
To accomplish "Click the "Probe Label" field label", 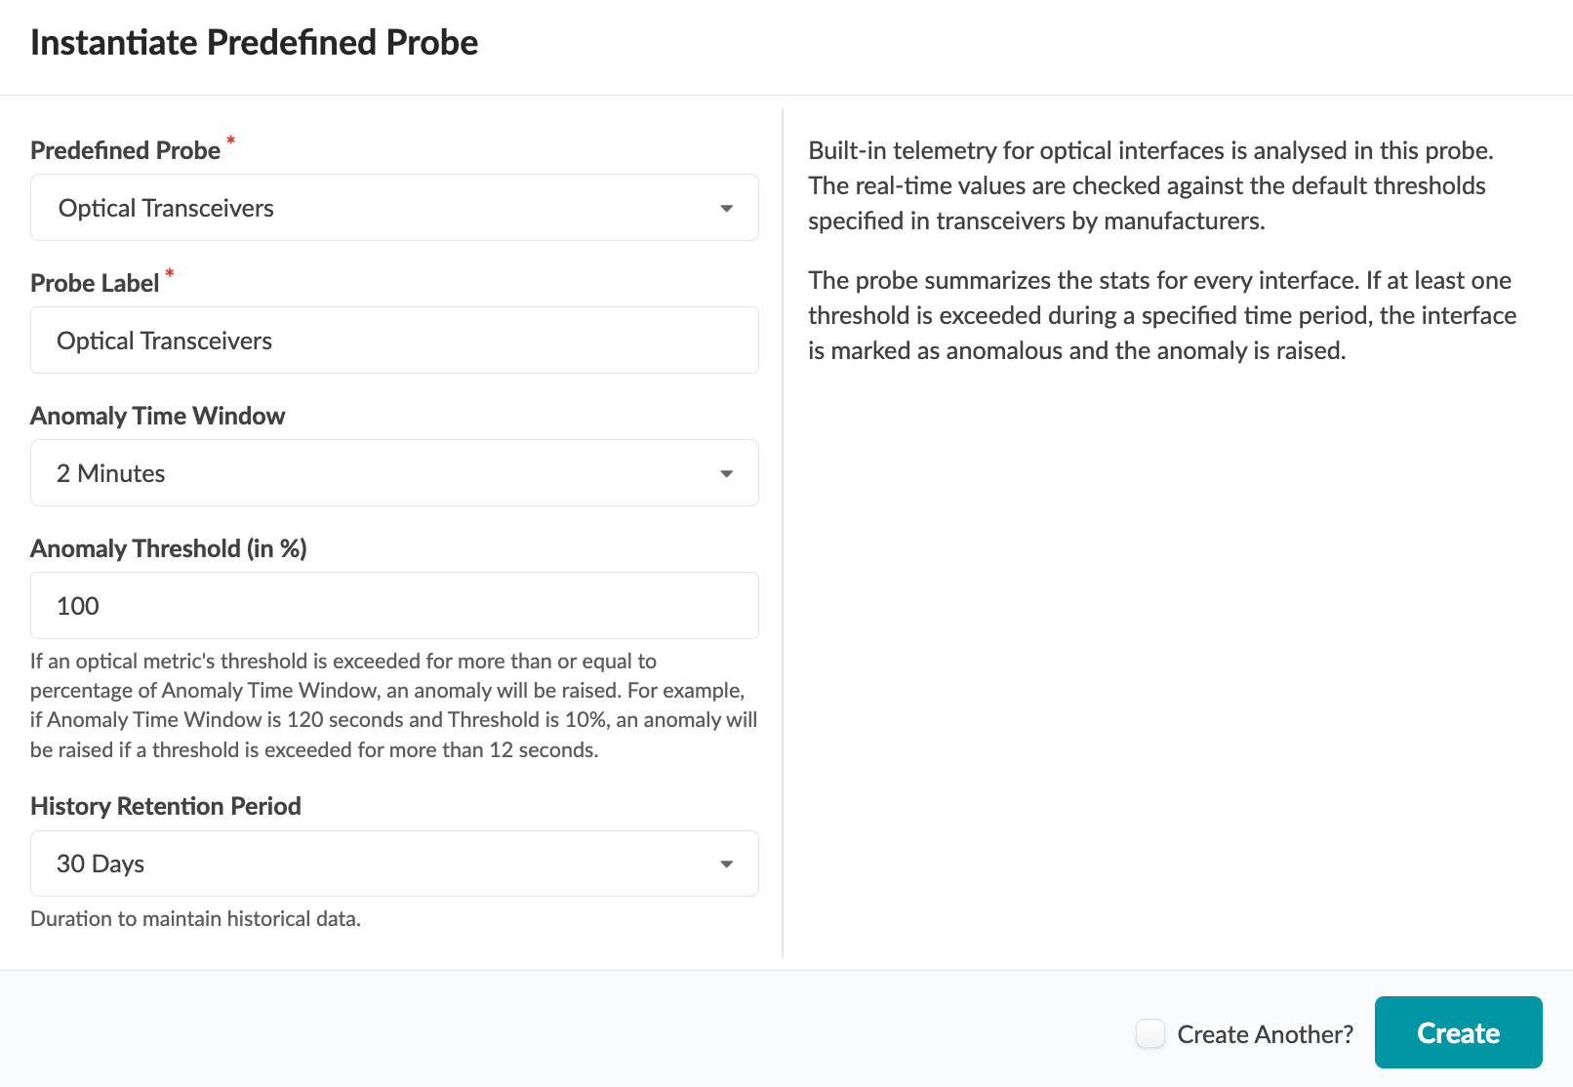I will click(95, 283).
